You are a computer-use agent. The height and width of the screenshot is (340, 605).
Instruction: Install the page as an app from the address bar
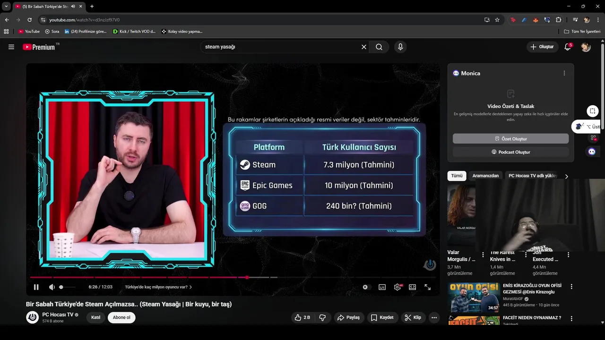[487, 20]
